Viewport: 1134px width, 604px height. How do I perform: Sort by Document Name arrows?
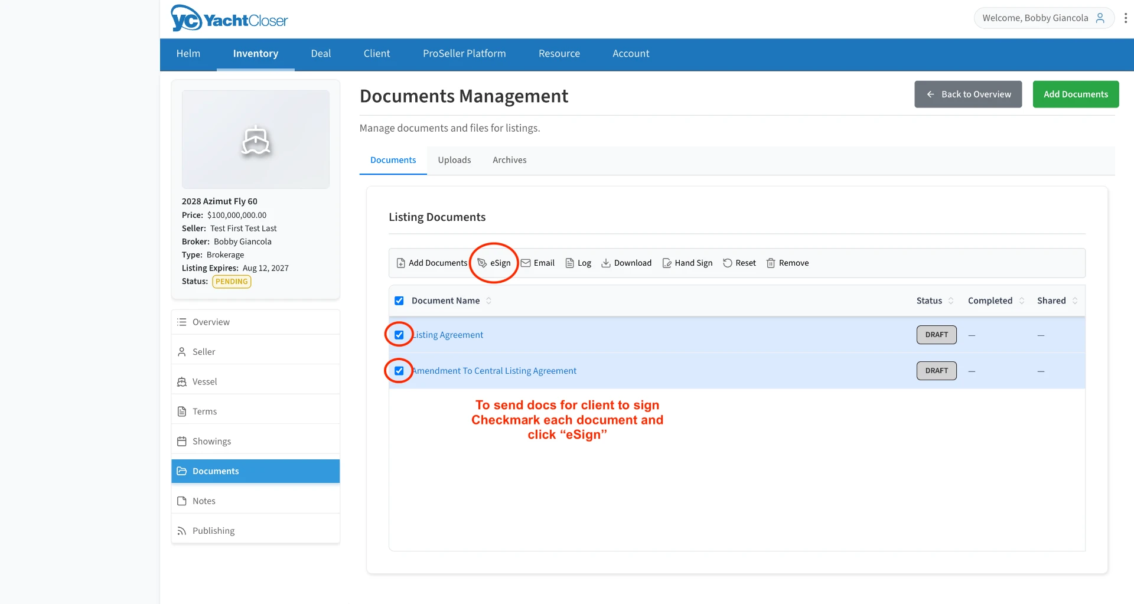coord(488,301)
